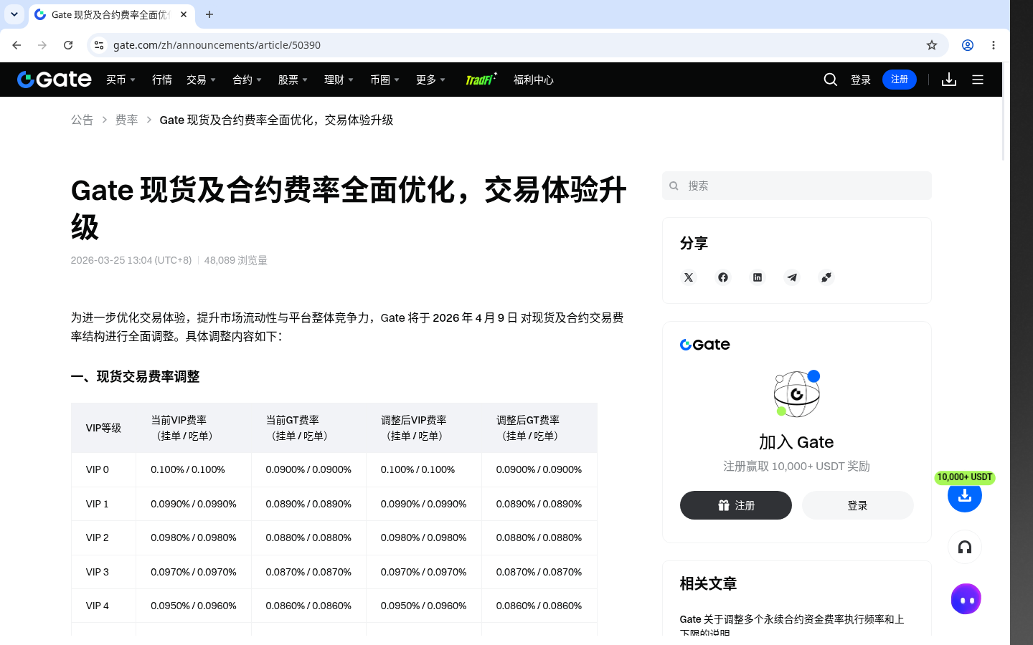Click the 搜索 input field
The image size is (1033, 645).
click(x=797, y=186)
